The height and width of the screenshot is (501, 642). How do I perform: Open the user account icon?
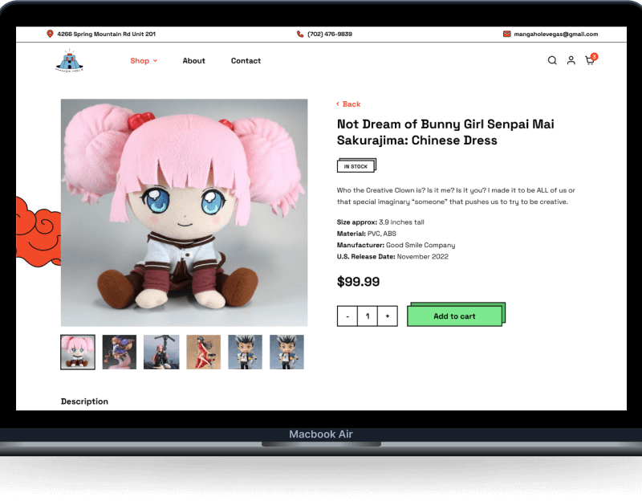571,61
